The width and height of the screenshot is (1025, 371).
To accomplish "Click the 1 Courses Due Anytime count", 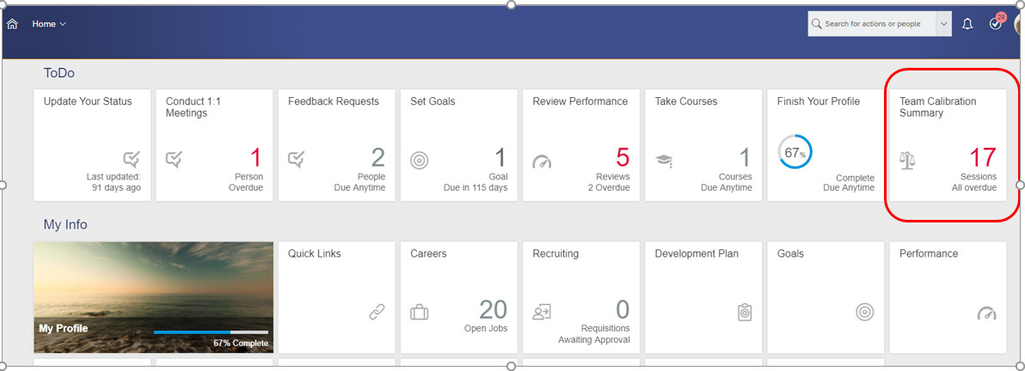I will (745, 158).
